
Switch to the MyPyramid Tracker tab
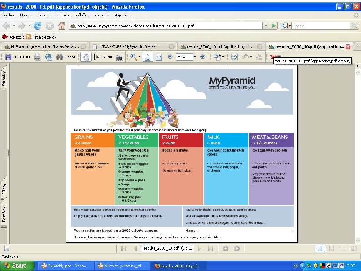point(133,46)
